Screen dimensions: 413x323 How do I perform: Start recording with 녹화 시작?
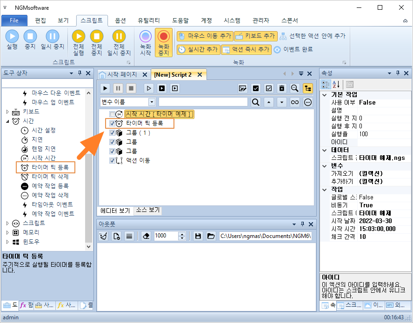146,43
